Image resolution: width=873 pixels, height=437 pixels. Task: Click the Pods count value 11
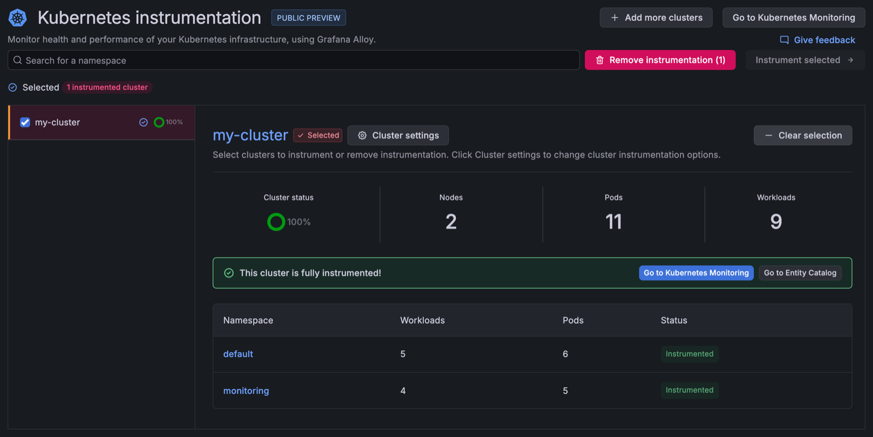(613, 222)
